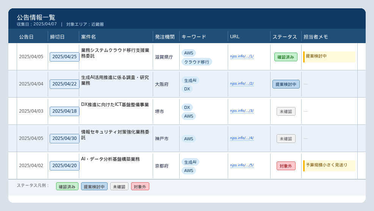Viewport: 374px width, 211px height.
Task: Click the 担当者メモ column header
Action: pyautogui.click(x=316, y=37)
